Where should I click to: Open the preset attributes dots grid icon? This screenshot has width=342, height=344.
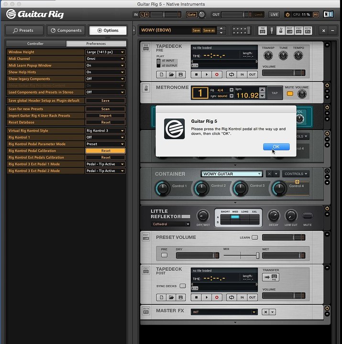(242, 31)
